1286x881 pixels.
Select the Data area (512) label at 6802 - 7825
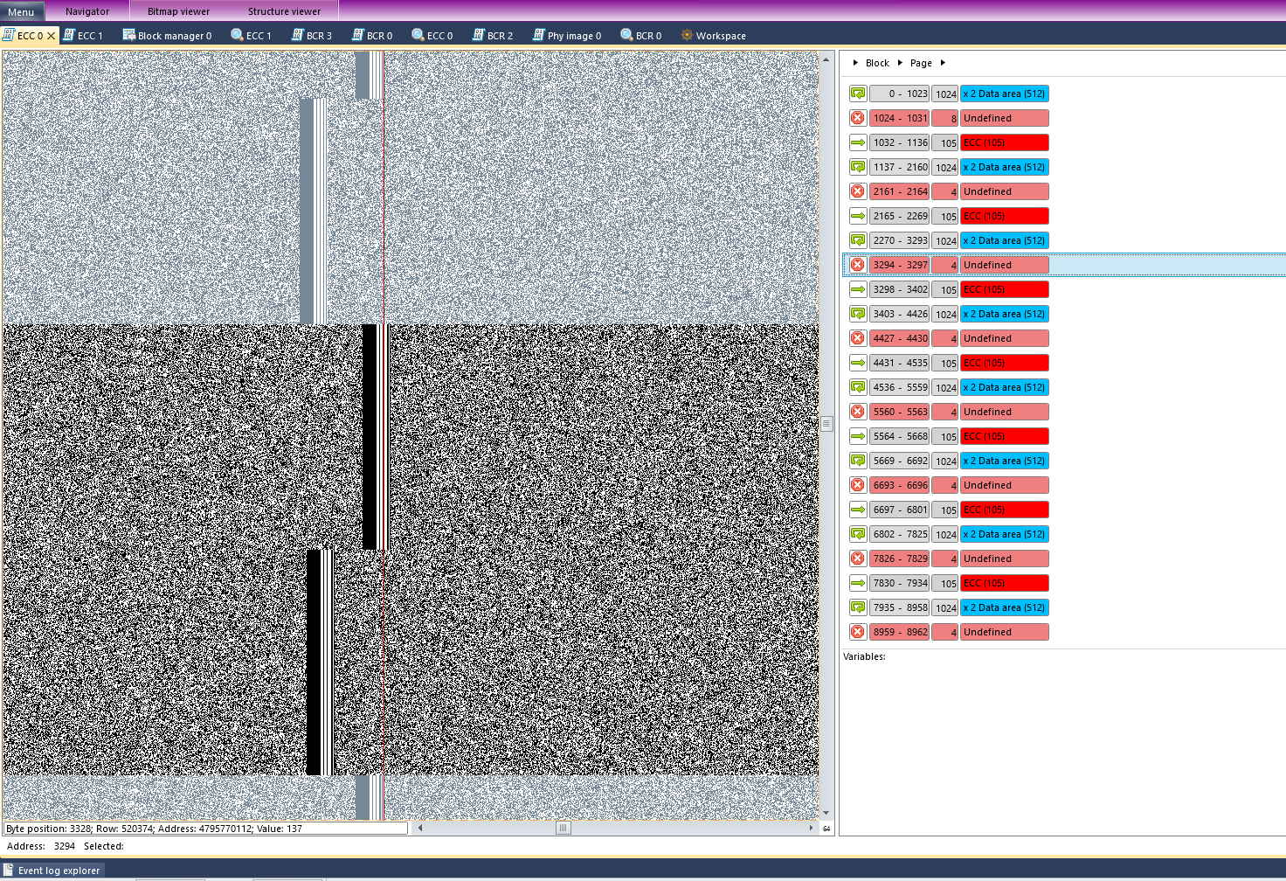1004,534
